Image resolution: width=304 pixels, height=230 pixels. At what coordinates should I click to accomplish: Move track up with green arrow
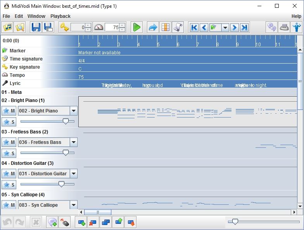click(118, 222)
